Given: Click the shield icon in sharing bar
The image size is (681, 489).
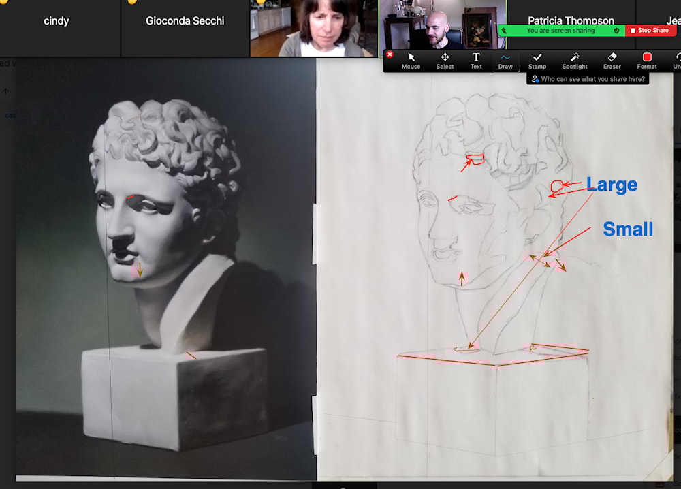Looking at the screenshot, I should click(616, 31).
